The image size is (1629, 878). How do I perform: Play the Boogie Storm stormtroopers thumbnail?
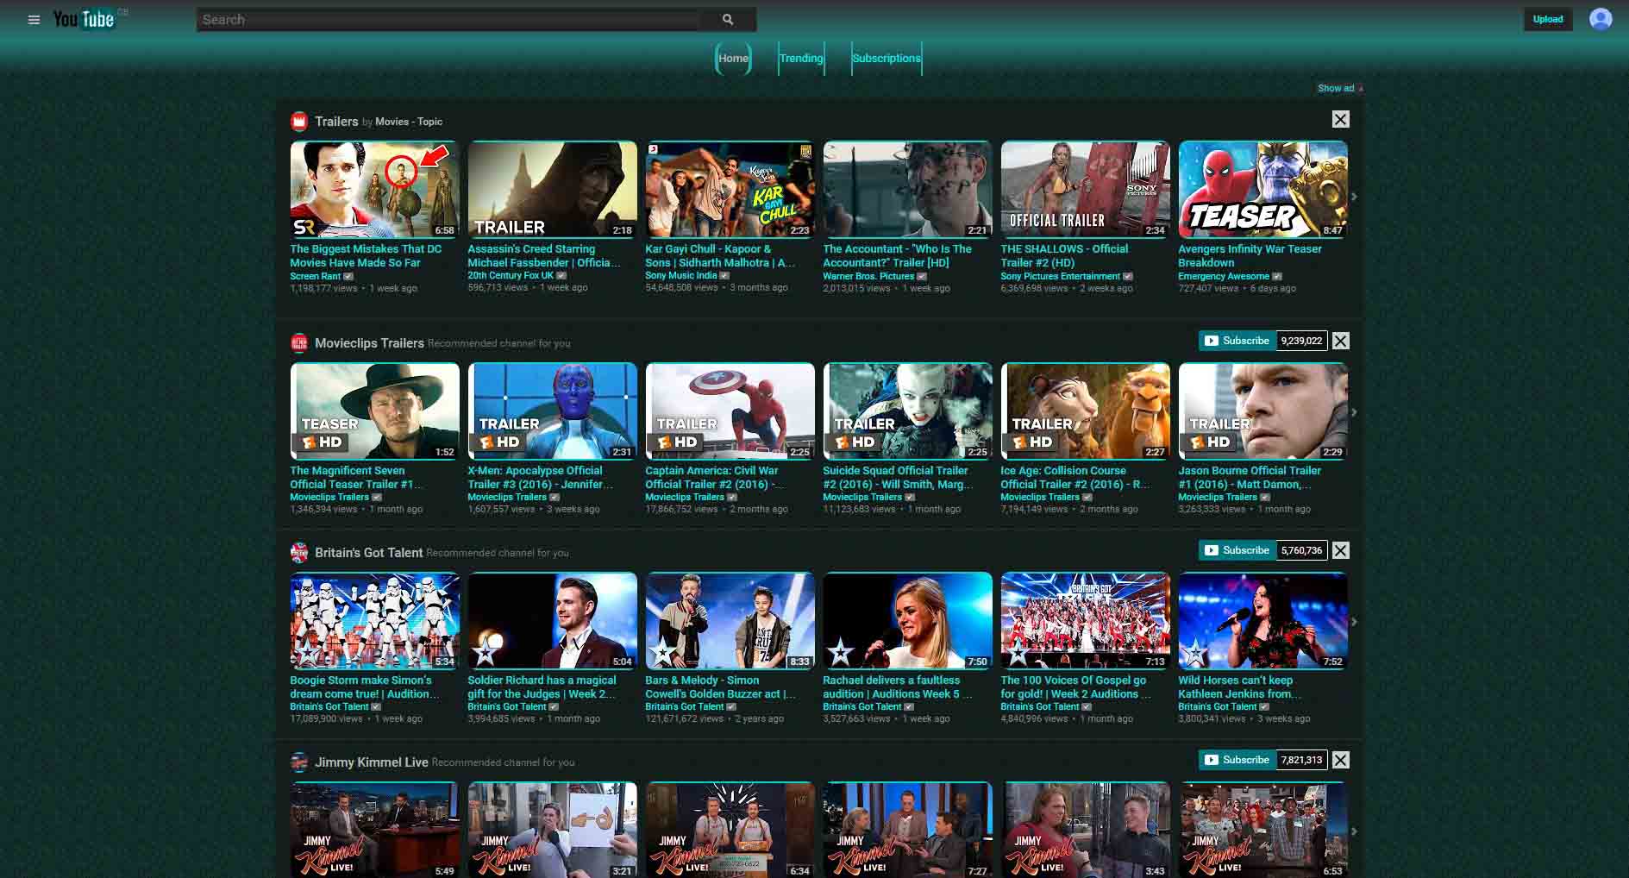point(374,621)
